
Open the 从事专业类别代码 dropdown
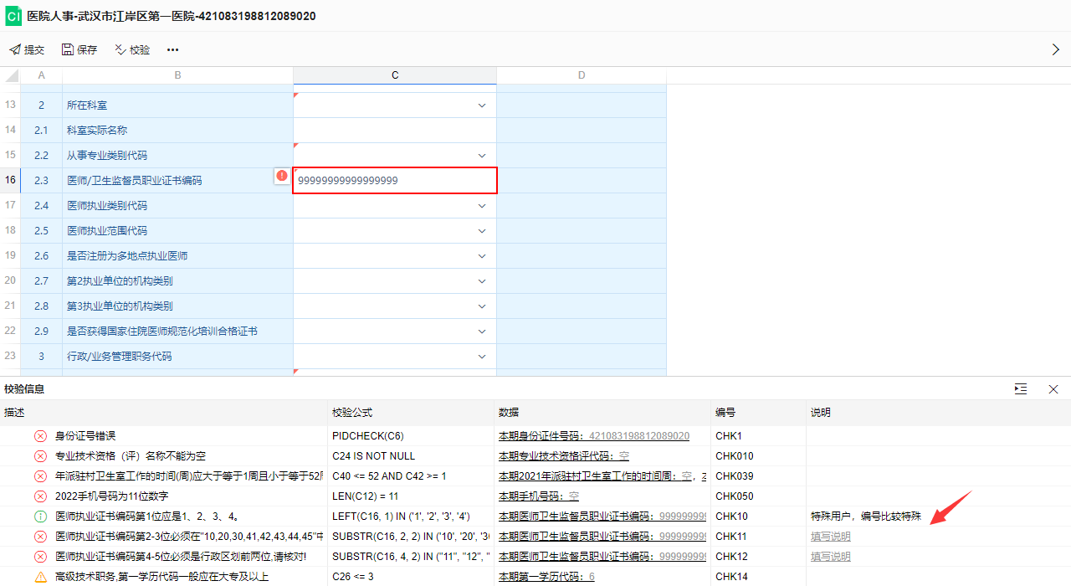coord(482,156)
